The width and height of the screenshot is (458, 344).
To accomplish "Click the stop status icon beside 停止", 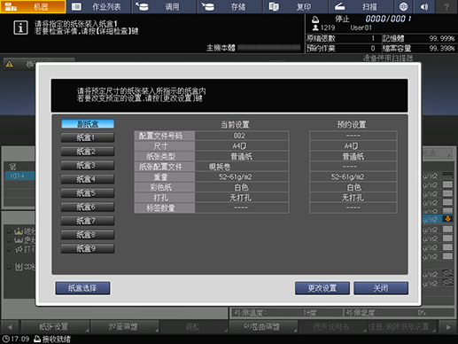I will coord(315,20).
